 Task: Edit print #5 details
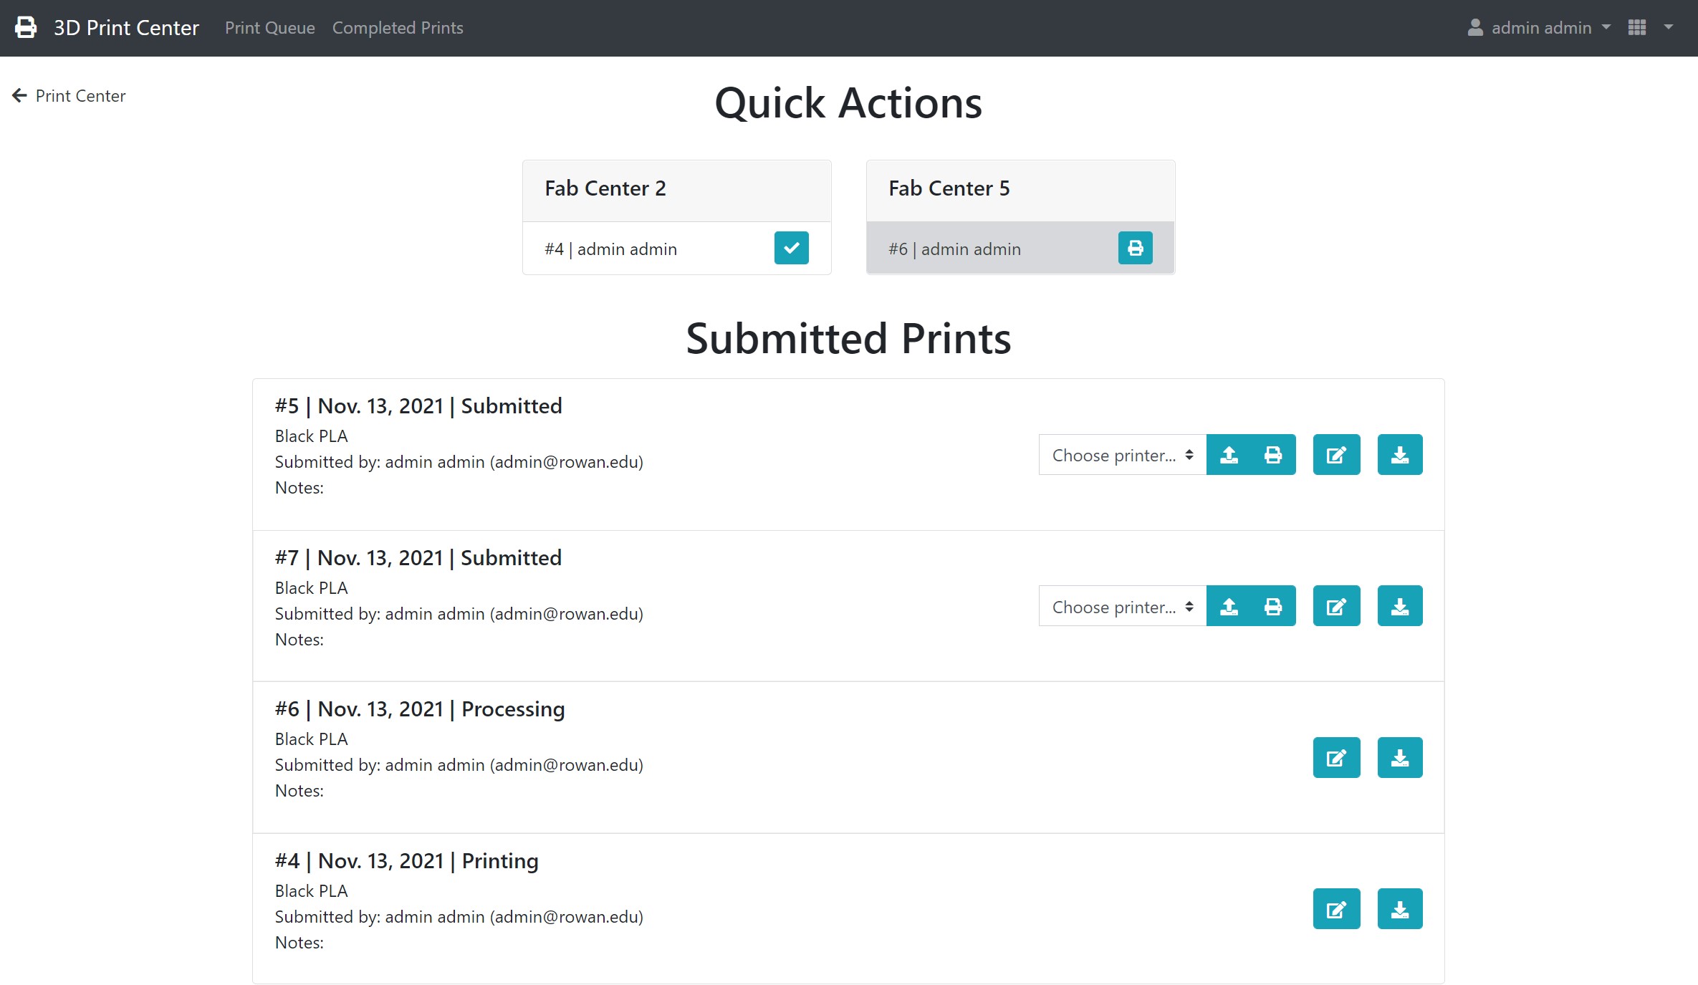[1336, 455]
